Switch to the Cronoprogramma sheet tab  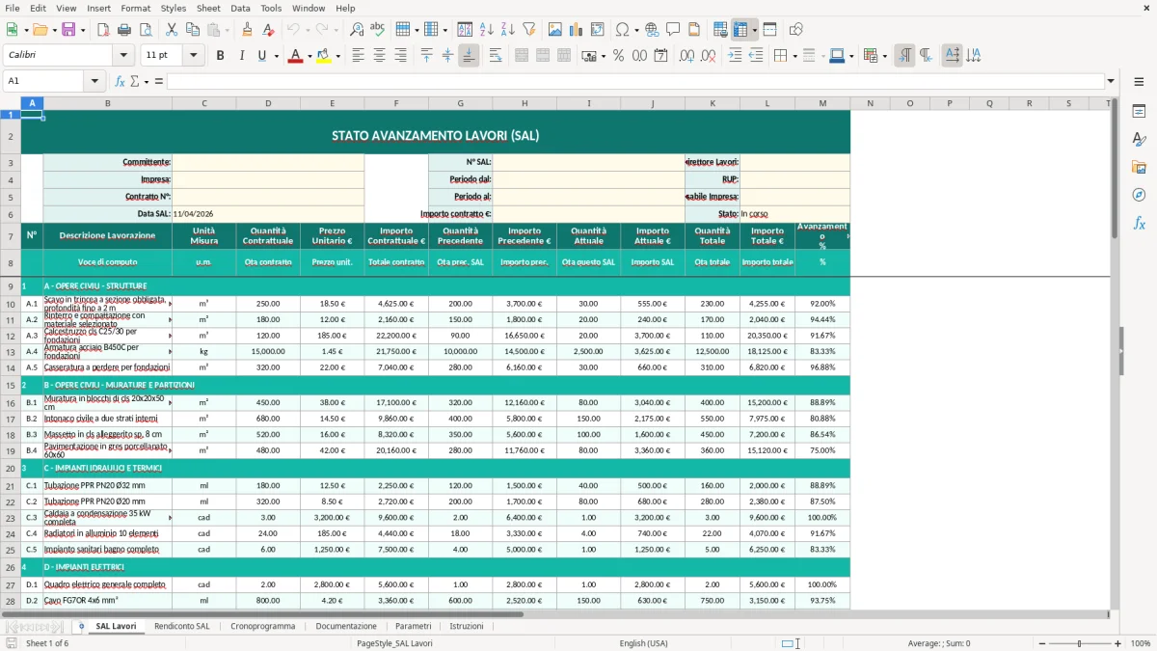[263, 626]
